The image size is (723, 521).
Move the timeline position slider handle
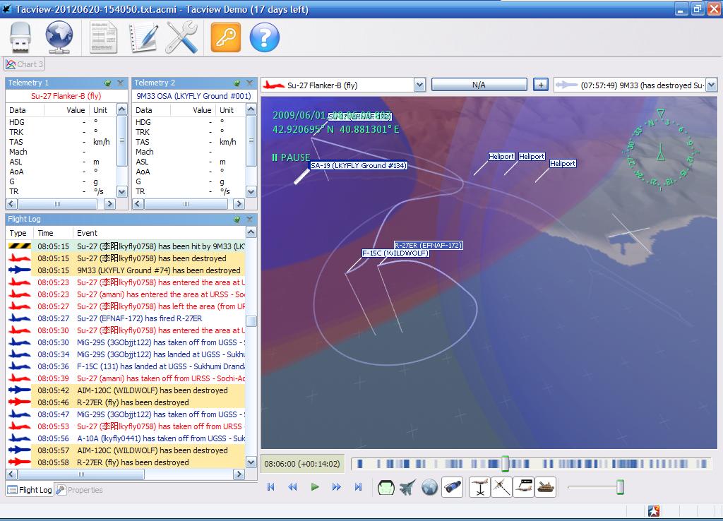(x=506, y=464)
